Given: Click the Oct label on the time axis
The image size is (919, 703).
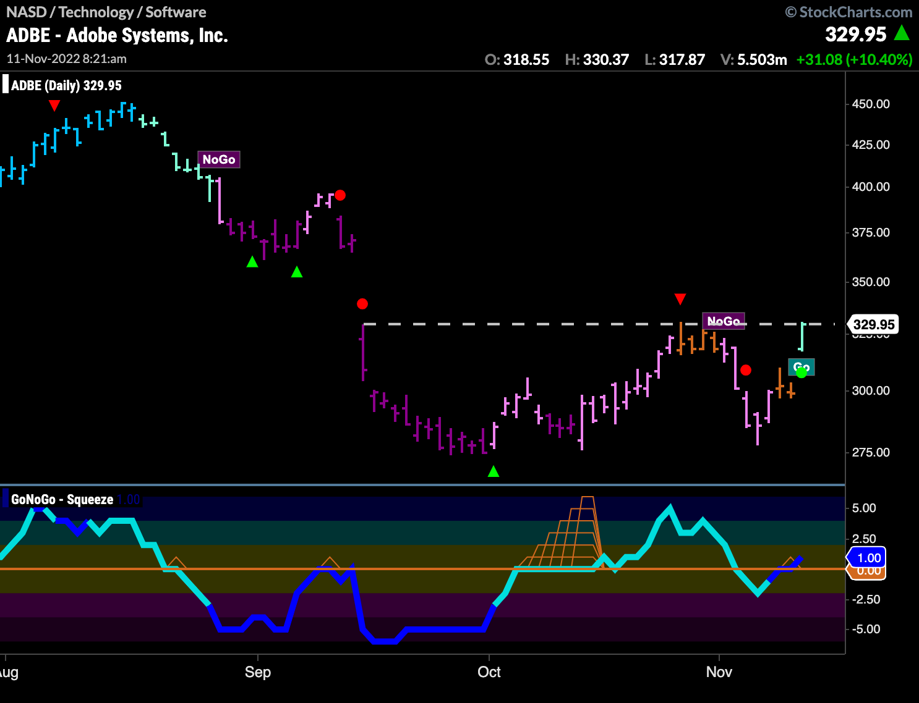Looking at the screenshot, I should coord(489,672).
